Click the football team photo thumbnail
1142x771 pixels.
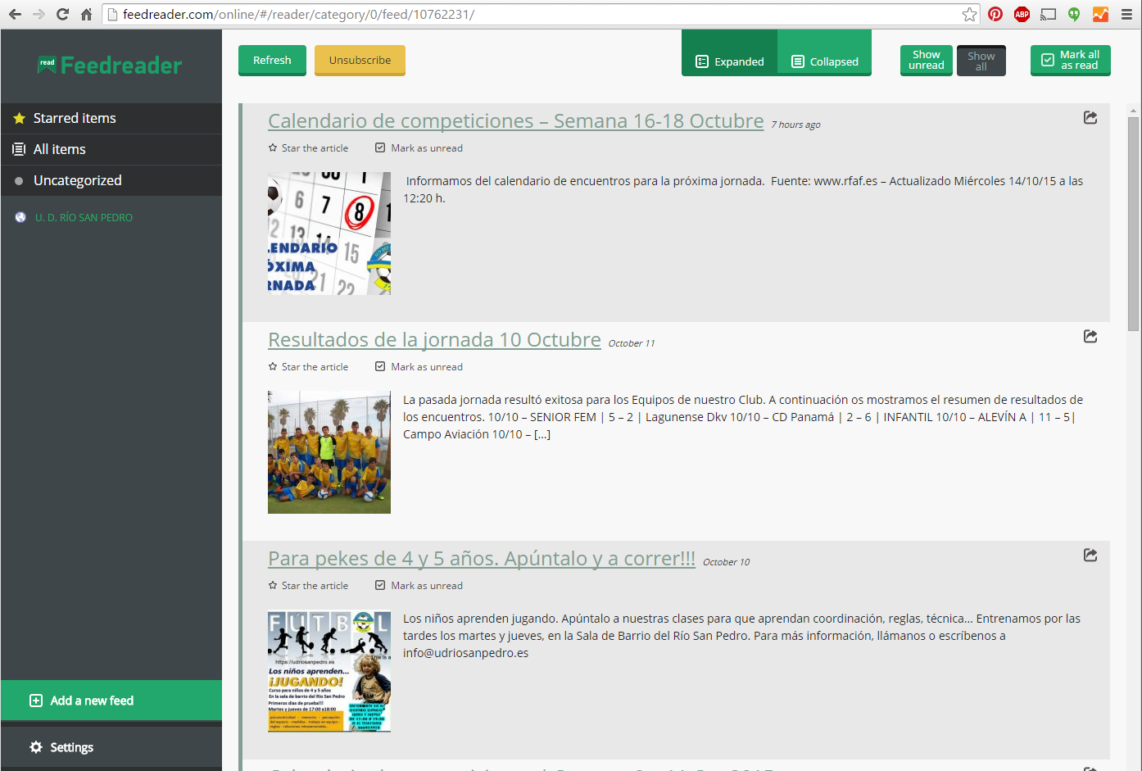coord(329,452)
